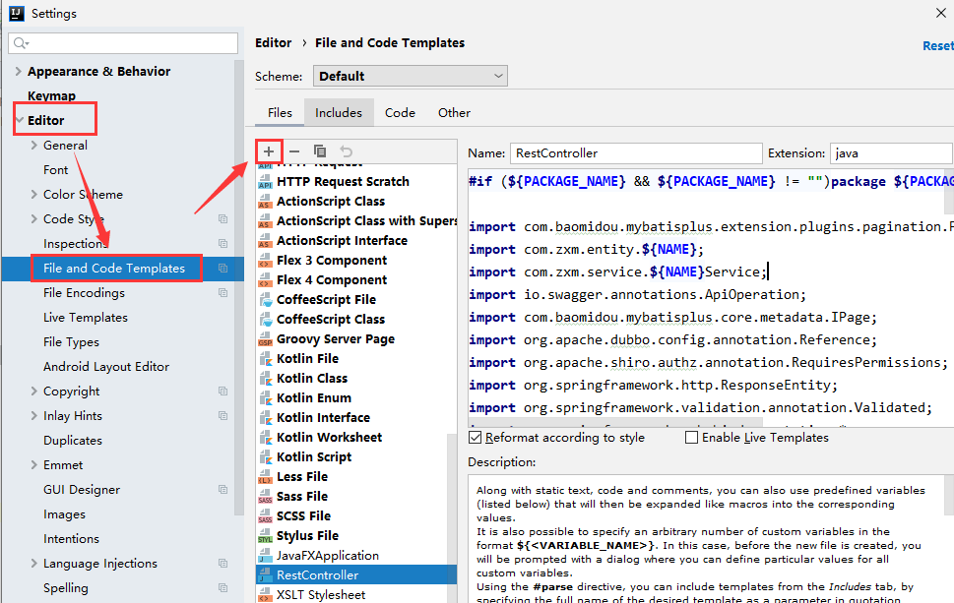Click the Settings search field
The image size is (954, 603).
click(123, 43)
